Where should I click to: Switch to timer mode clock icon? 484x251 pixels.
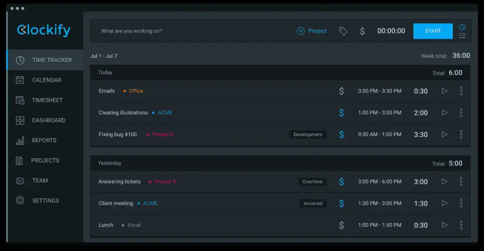[x=462, y=27]
